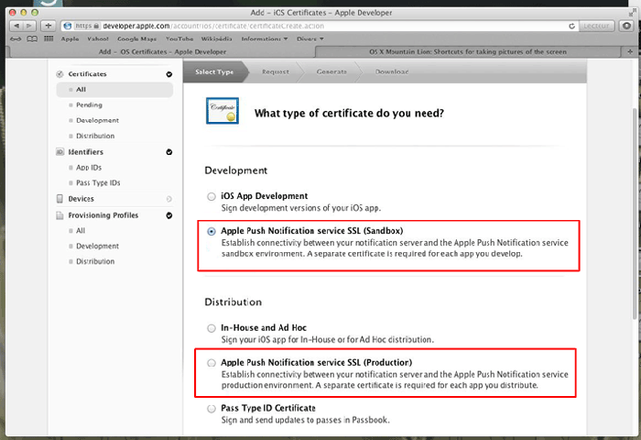
Task: Select In-House and Ad Hoc radio button
Action: pos(211,328)
